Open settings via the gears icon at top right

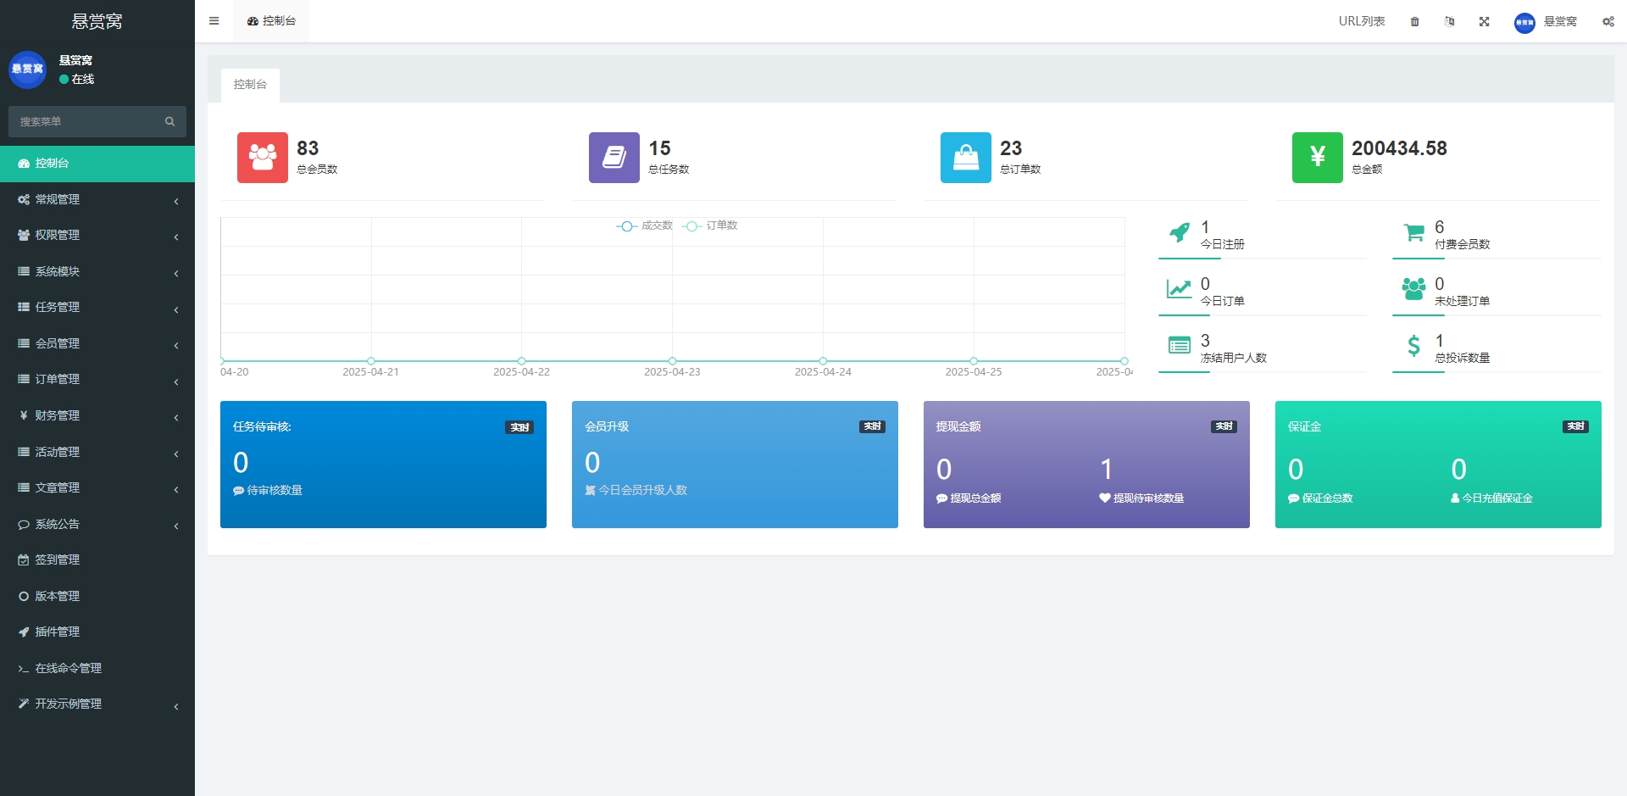(1608, 22)
